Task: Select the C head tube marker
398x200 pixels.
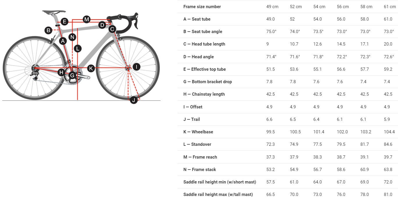Action: pos(112,29)
